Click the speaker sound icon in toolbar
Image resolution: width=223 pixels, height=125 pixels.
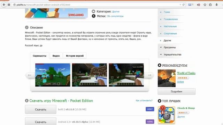tap(198, 5)
